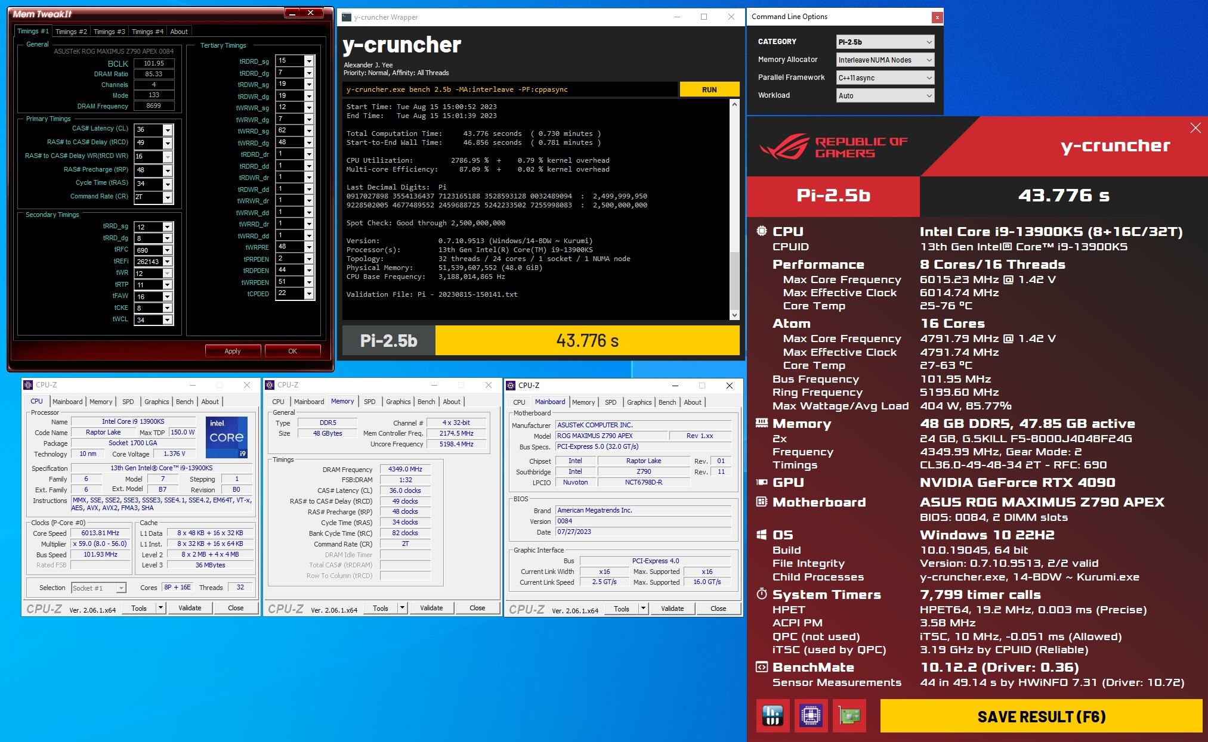Click the BCLK value field showing 101.95
The width and height of the screenshot is (1208, 742).
pyautogui.click(x=154, y=63)
